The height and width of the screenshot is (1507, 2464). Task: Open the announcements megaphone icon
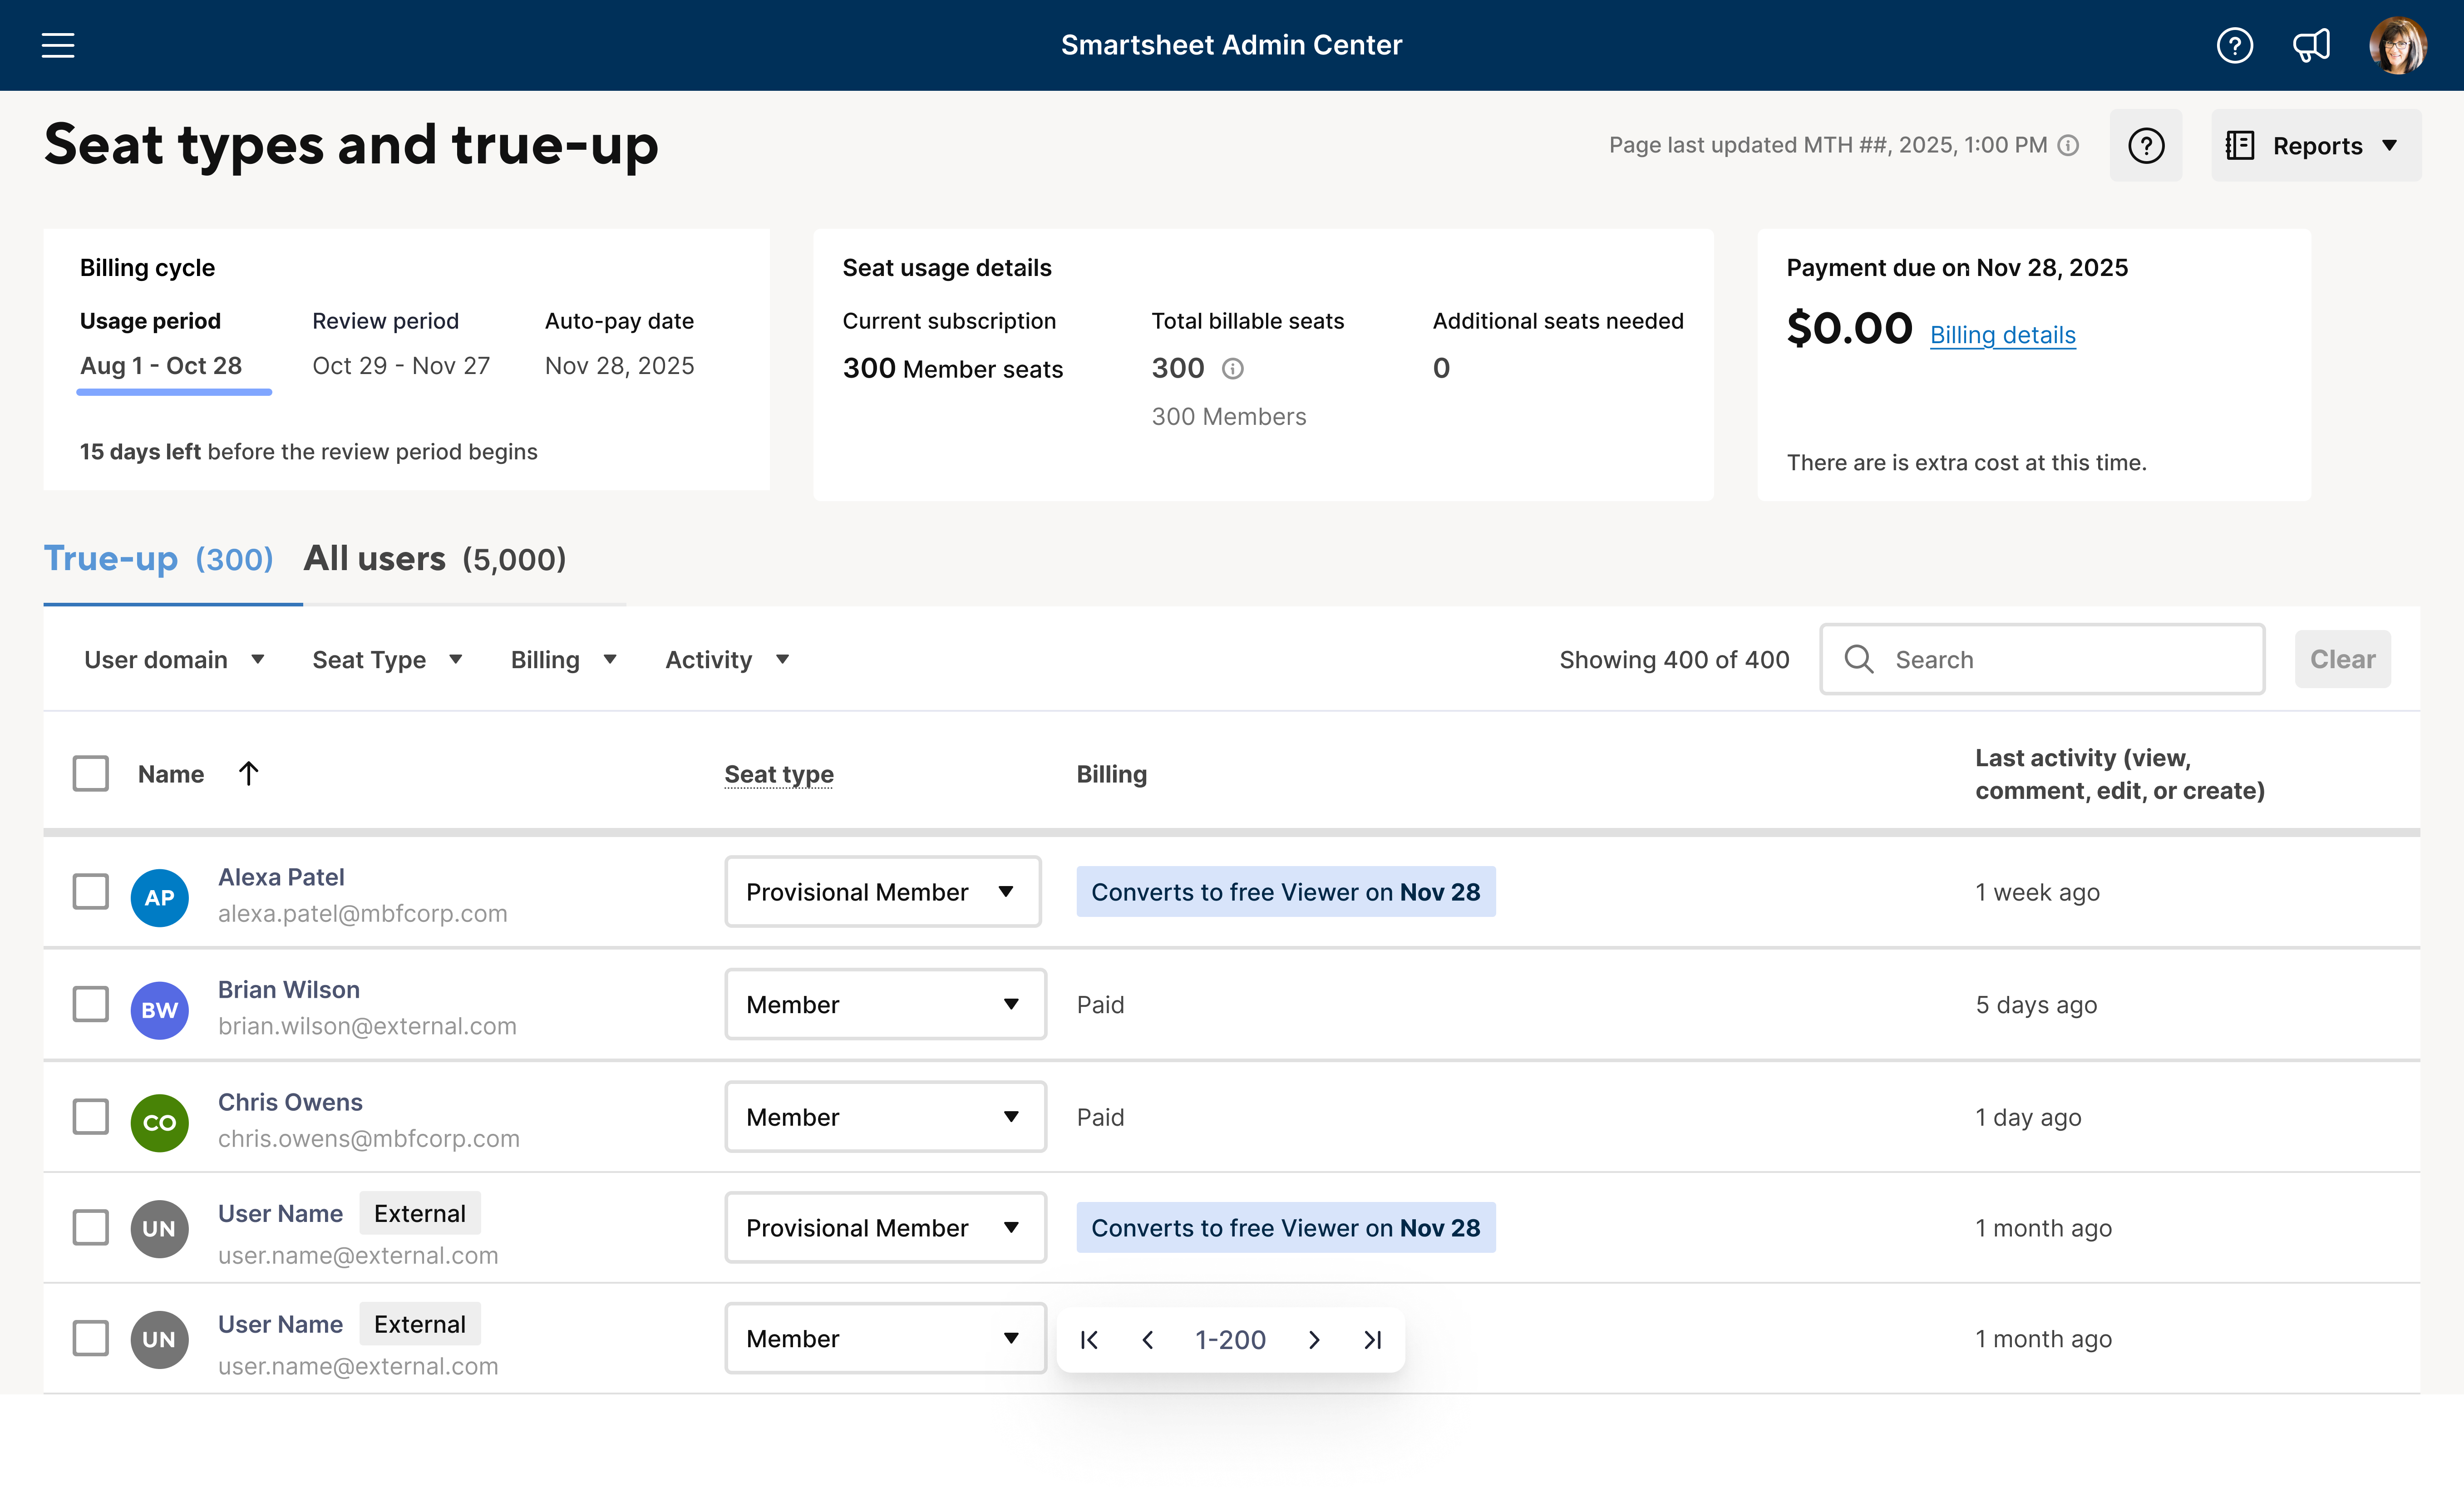(x=2311, y=45)
